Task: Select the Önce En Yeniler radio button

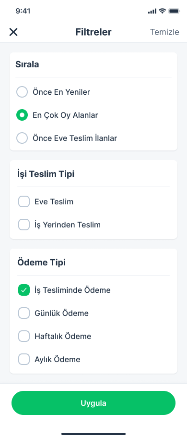Action: (22, 92)
